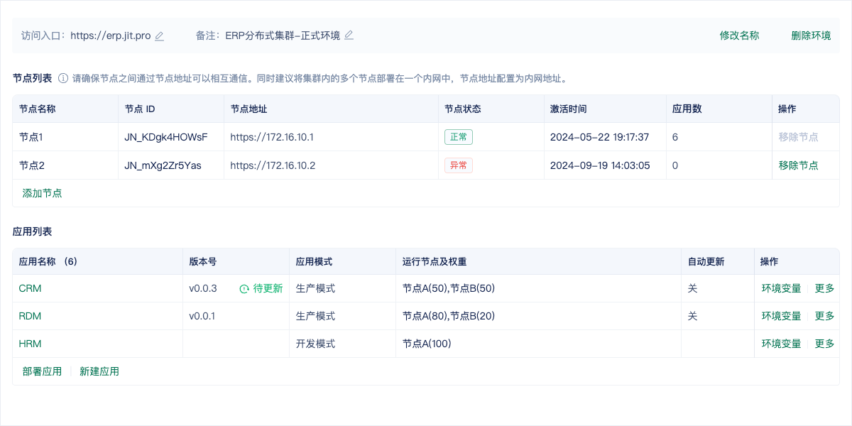The width and height of the screenshot is (852, 426).
Task: Open HRM application link
Action: (30, 344)
